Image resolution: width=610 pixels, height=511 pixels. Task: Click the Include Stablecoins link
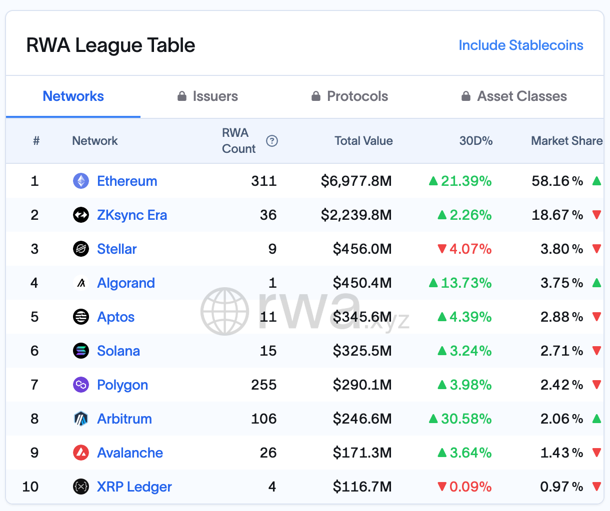point(521,45)
